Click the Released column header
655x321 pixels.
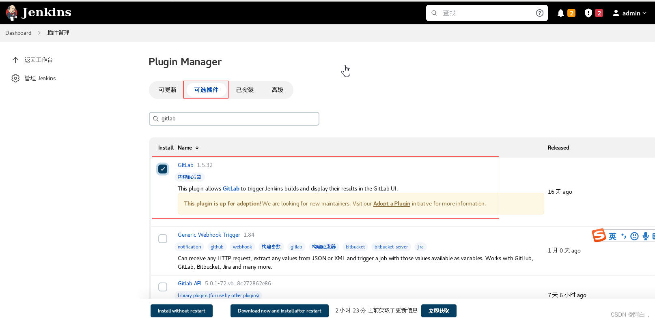558,148
